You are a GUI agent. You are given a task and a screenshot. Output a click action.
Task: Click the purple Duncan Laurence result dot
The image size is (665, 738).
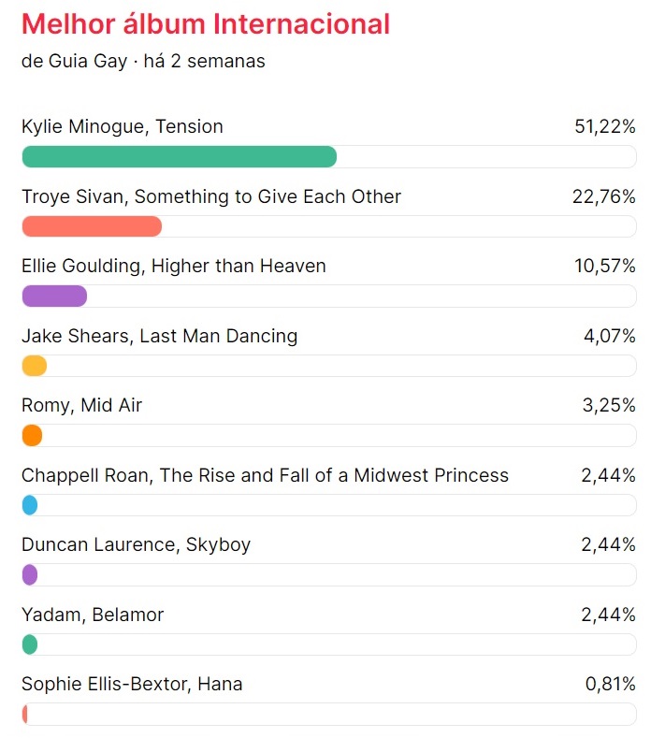coord(30,574)
